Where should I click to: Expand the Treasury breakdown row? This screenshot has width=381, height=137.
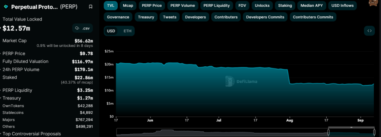(x=48, y=98)
